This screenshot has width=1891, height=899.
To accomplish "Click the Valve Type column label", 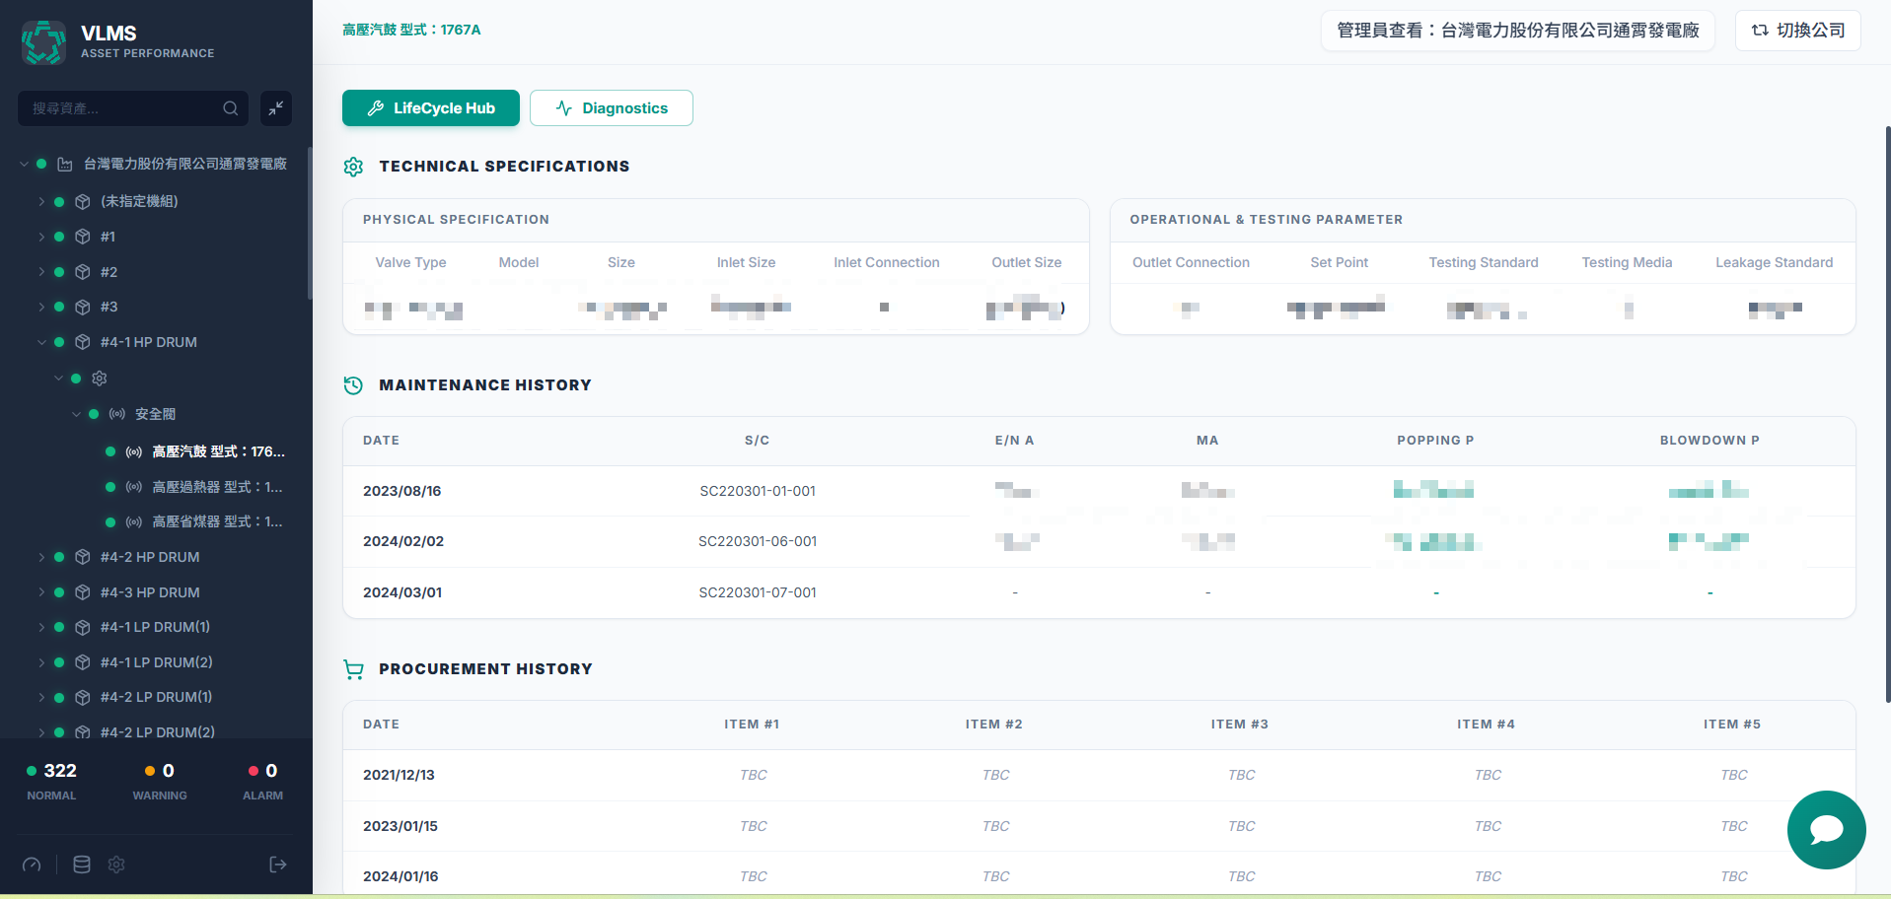I will point(410,262).
